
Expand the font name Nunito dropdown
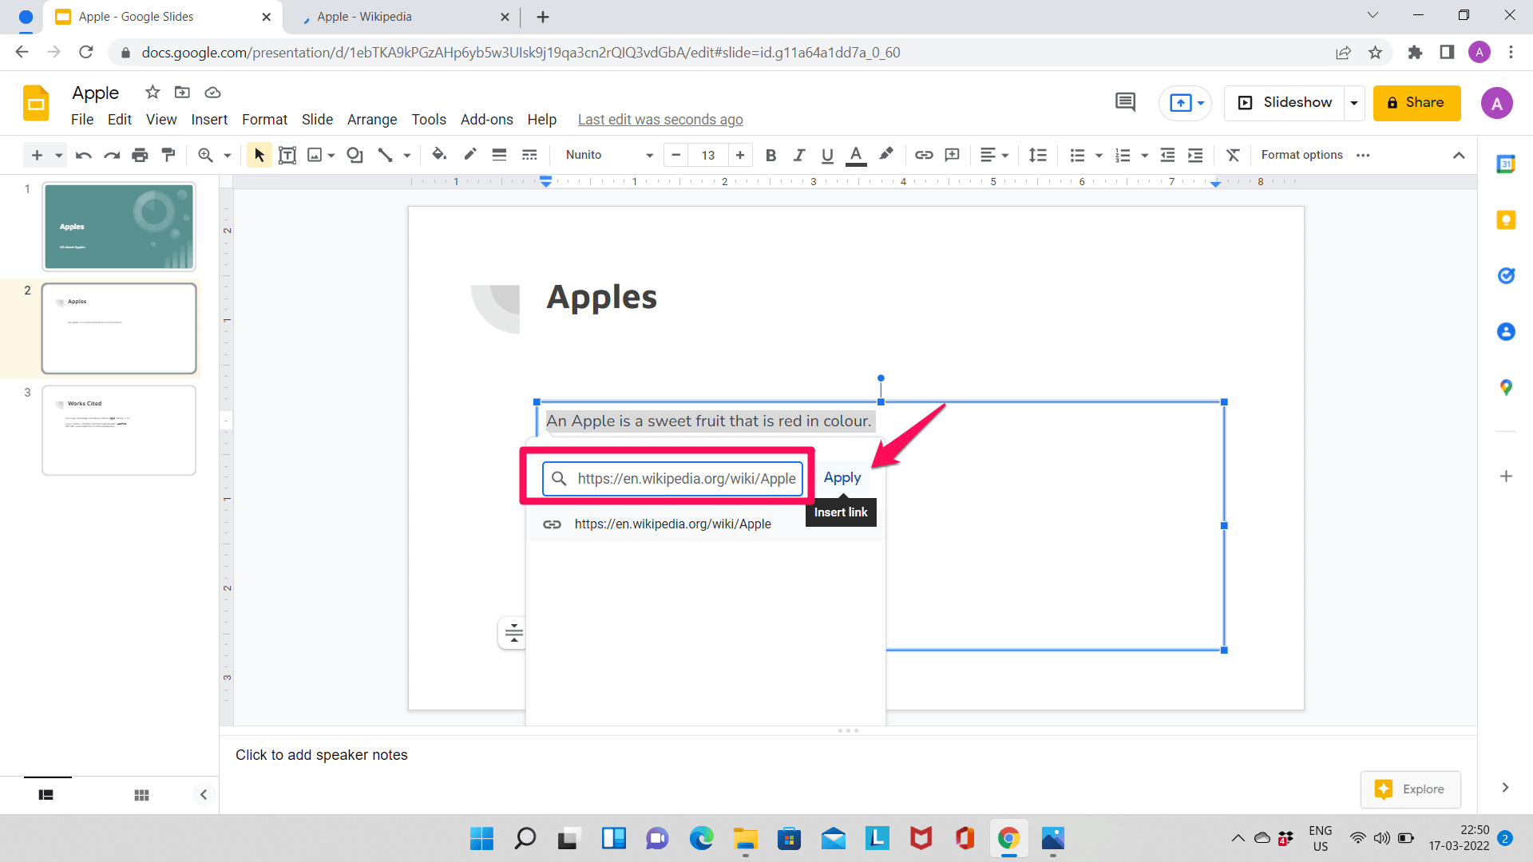650,155
